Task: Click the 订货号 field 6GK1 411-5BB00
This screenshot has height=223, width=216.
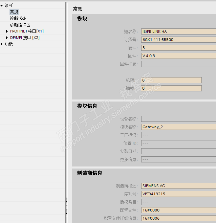Action: click(x=178, y=40)
